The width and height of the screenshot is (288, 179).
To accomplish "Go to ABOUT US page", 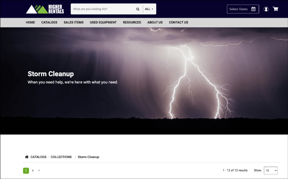I will pyautogui.click(x=155, y=23).
